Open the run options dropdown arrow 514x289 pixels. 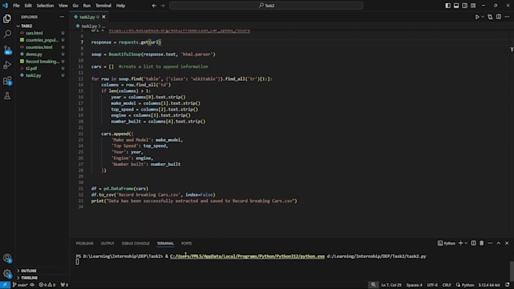[483, 17]
